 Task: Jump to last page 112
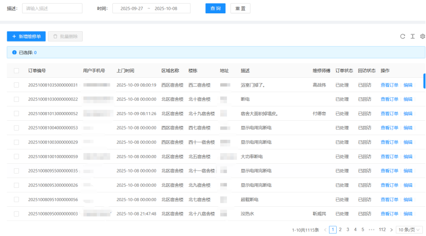click(x=382, y=230)
